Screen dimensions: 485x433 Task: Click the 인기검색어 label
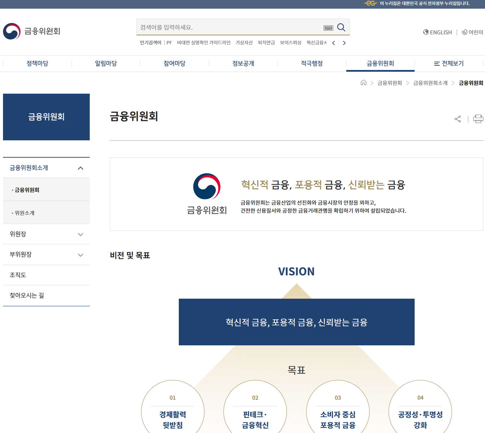pyautogui.click(x=150, y=43)
